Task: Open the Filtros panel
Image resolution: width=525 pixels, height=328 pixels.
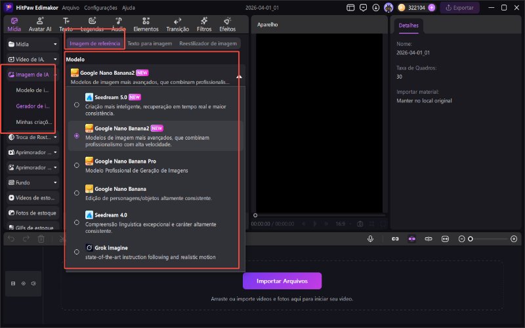Action: tap(204, 25)
